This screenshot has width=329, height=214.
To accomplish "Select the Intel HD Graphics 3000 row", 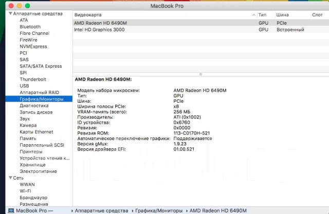I will [x=201, y=30].
